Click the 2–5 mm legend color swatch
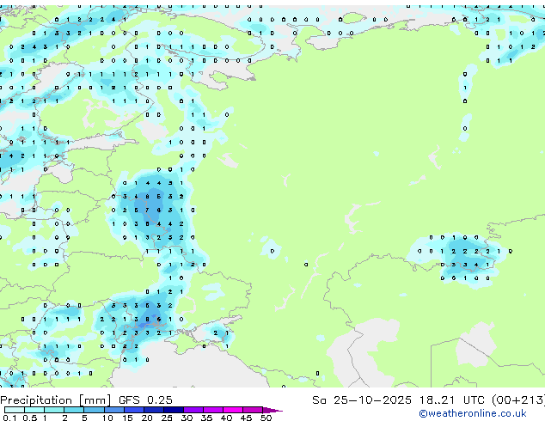Screen dimensions: 545x421 [74, 410]
